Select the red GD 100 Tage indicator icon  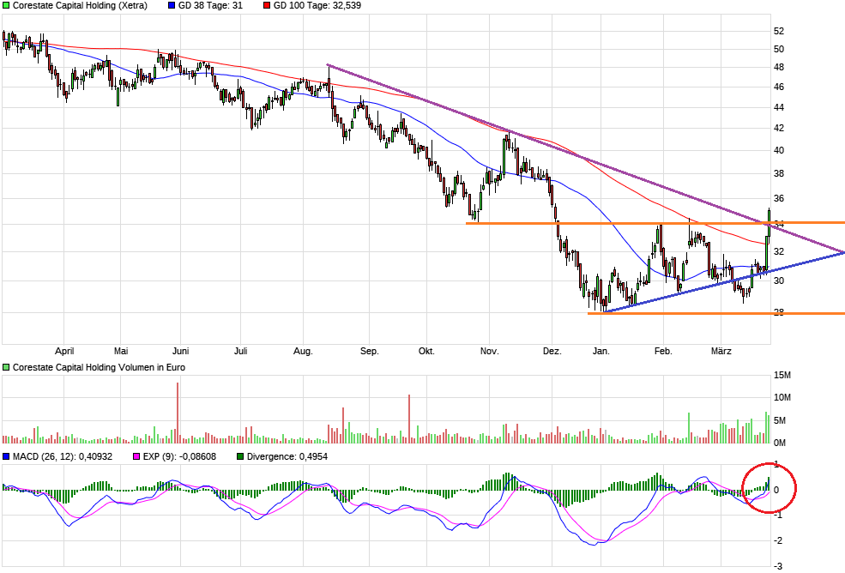tap(269, 6)
